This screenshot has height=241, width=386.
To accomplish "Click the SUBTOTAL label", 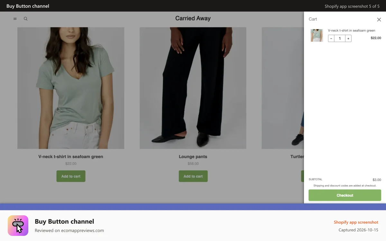I will coord(315,179).
